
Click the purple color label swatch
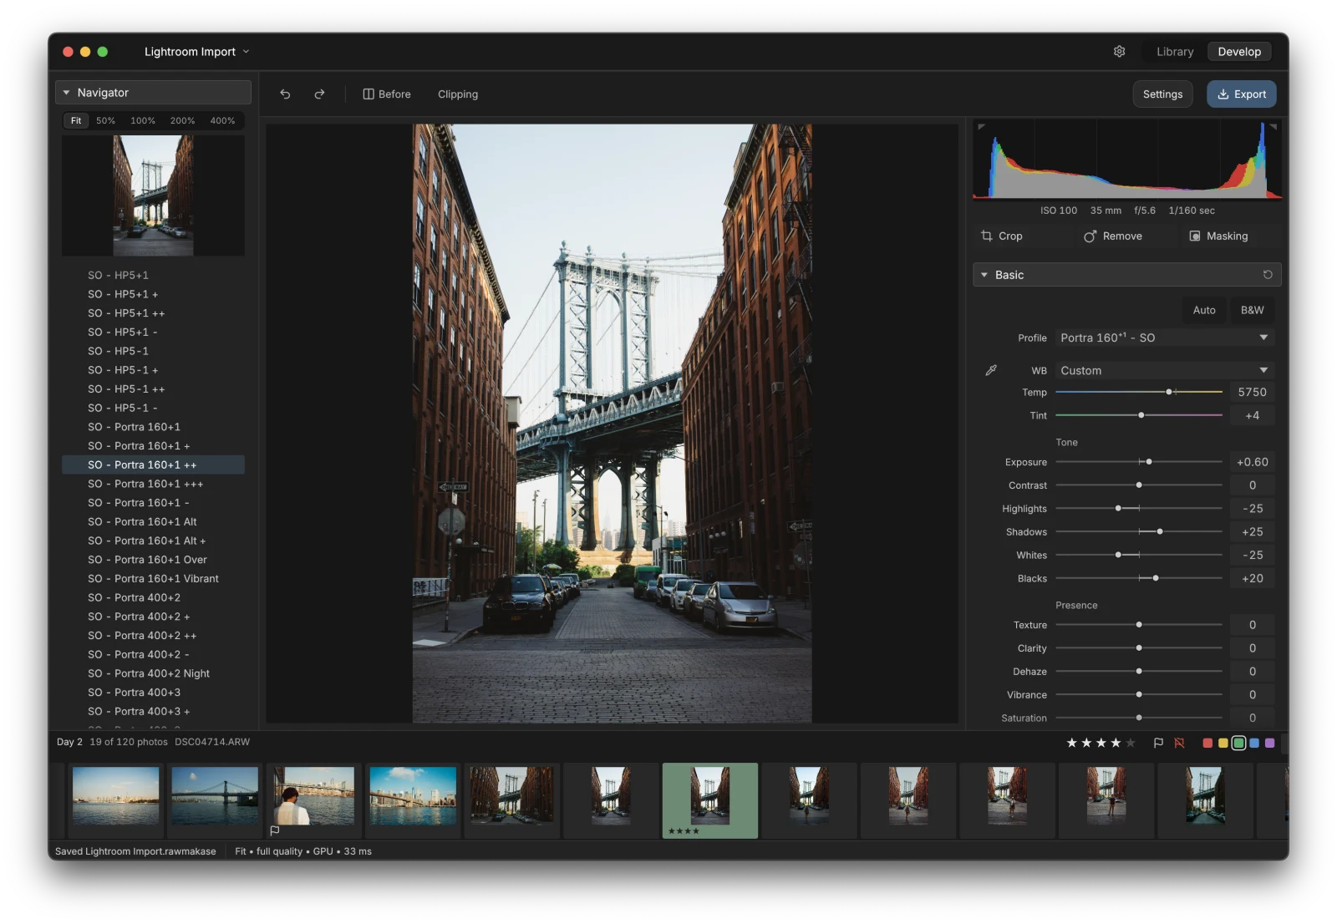coord(1270,743)
